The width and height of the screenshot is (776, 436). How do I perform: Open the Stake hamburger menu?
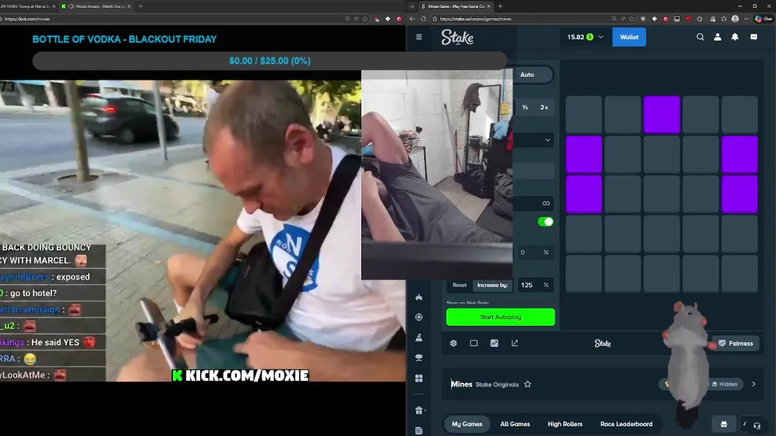[x=418, y=37]
